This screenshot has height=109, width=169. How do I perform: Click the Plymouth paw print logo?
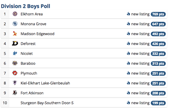point(15,73)
